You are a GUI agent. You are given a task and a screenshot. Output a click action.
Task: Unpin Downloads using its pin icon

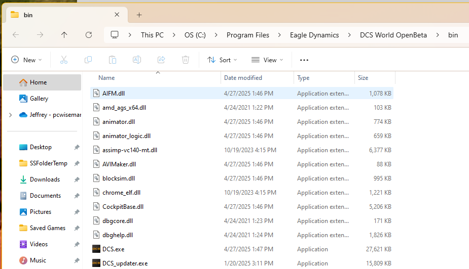coord(77,179)
